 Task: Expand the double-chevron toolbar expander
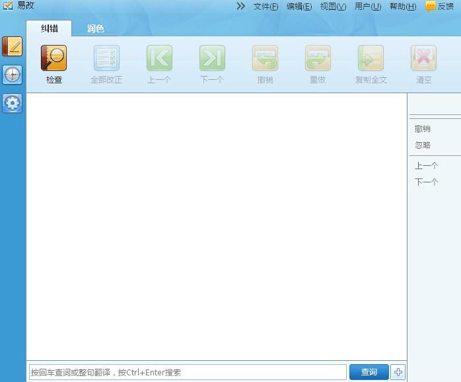(241, 7)
